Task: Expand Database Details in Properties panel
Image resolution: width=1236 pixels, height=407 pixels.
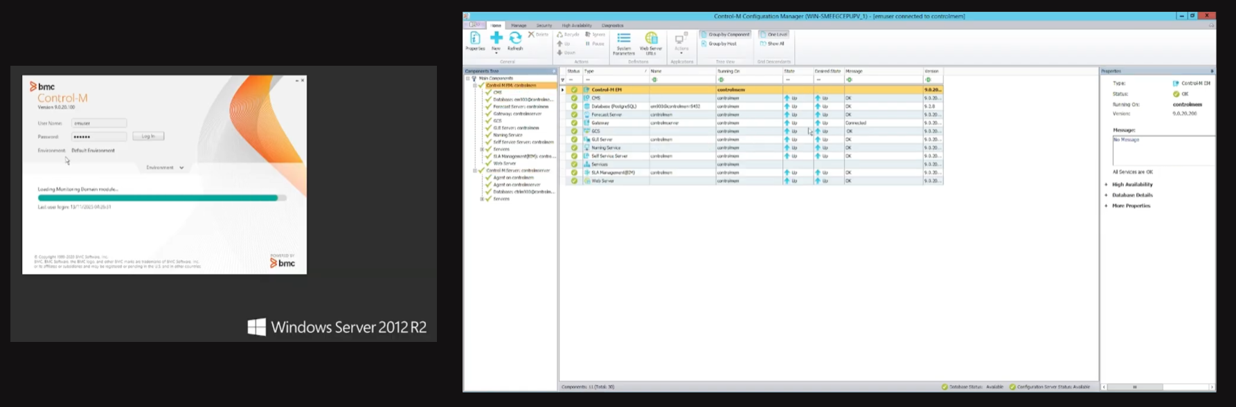Action: [1107, 195]
